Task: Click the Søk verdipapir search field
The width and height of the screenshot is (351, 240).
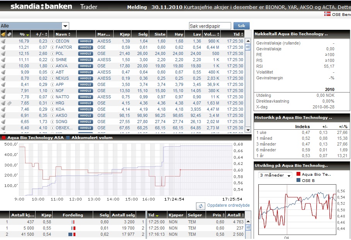Action: click(x=210, y=26)
